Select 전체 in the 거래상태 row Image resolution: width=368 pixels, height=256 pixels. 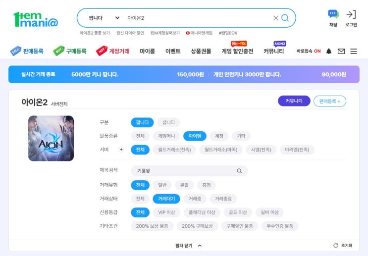click(x=140, y=199)
